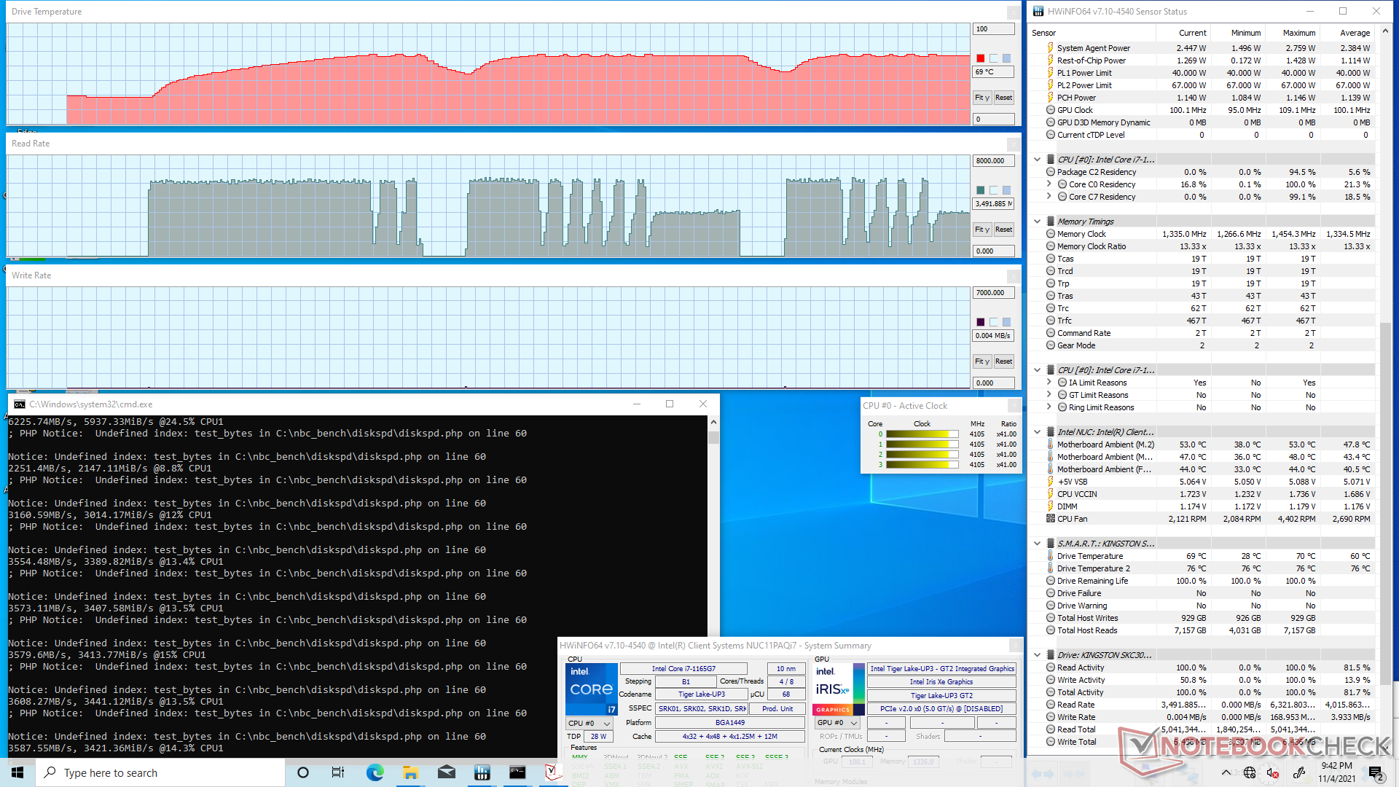Open File Explorer from the taskbar
Screen dimensions: 1399x787
(410, 772)
